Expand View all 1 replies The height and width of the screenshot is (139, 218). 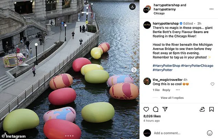point(172,98)
